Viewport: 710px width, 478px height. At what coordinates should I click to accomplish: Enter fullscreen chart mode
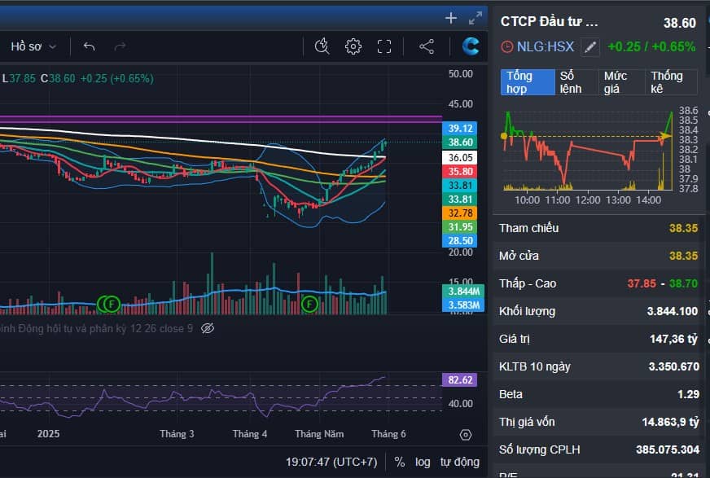384,46
